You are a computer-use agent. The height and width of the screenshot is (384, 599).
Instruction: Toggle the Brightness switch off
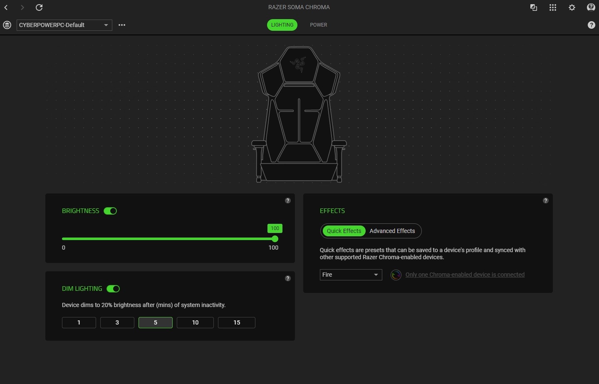(x=110, y=211)
